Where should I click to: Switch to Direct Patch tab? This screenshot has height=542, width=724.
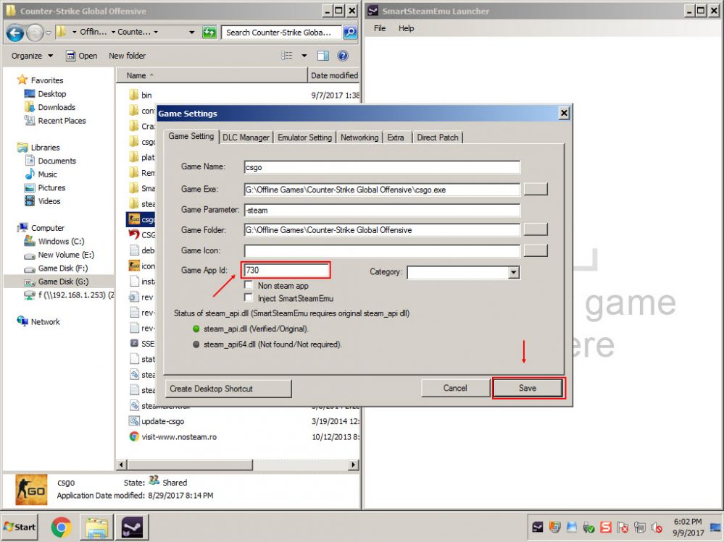click(437, 137)
